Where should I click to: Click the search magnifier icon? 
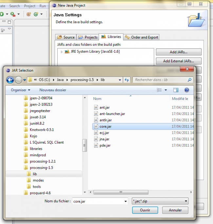pyautogui.click(x=189, y=80)
